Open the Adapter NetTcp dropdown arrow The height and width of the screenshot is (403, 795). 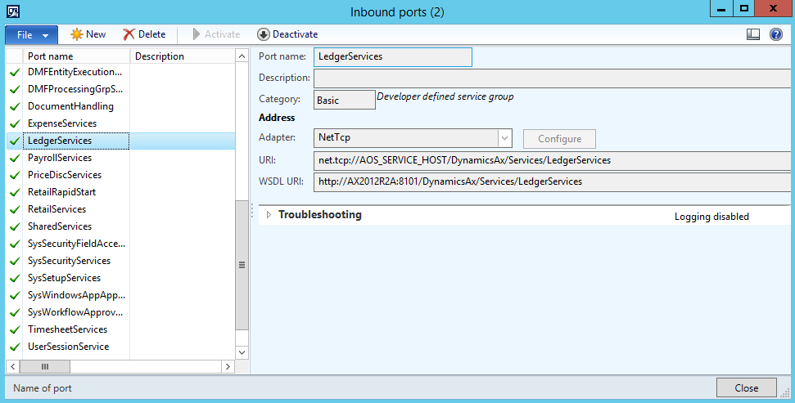[x=504, y=139]
